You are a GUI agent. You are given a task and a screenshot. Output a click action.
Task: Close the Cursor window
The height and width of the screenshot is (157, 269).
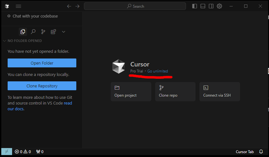click(x=260, y=6)
